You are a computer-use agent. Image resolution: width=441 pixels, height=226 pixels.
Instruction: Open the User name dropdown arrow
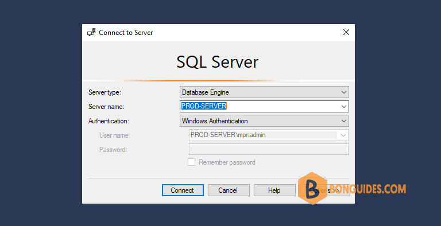click(343, 135)
